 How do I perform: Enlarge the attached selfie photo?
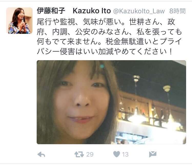[111, 102]
